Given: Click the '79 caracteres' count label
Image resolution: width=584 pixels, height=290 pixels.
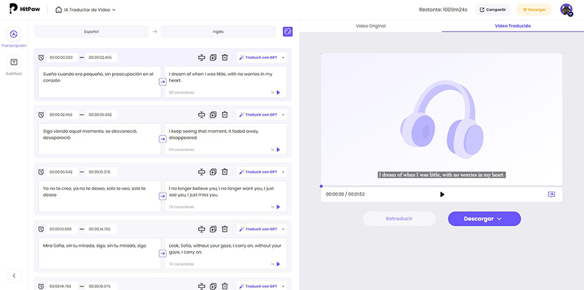Looking at the screenshot, I should (x=182, y=207).
